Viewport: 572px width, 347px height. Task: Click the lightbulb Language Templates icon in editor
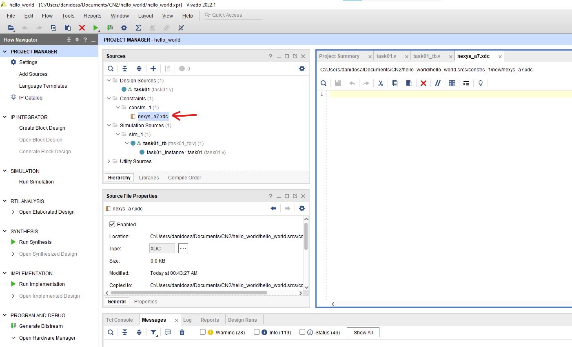click(481, 83)
